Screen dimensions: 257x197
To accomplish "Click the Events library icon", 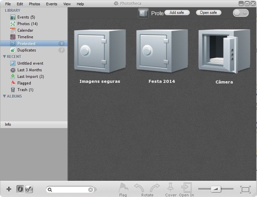I will coord(13,17).
